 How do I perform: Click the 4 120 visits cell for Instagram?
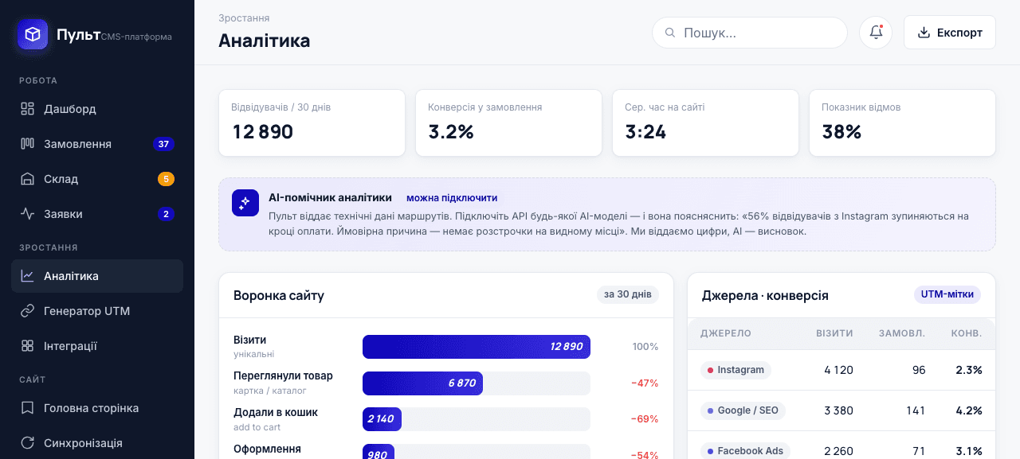838,370
